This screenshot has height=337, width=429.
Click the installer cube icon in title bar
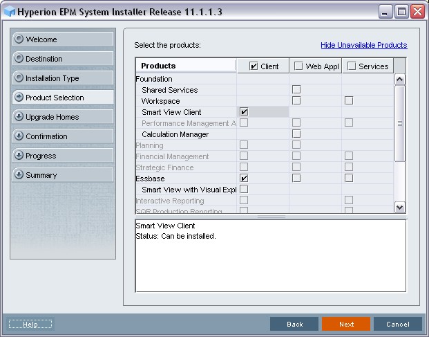[x=10, y=12]
